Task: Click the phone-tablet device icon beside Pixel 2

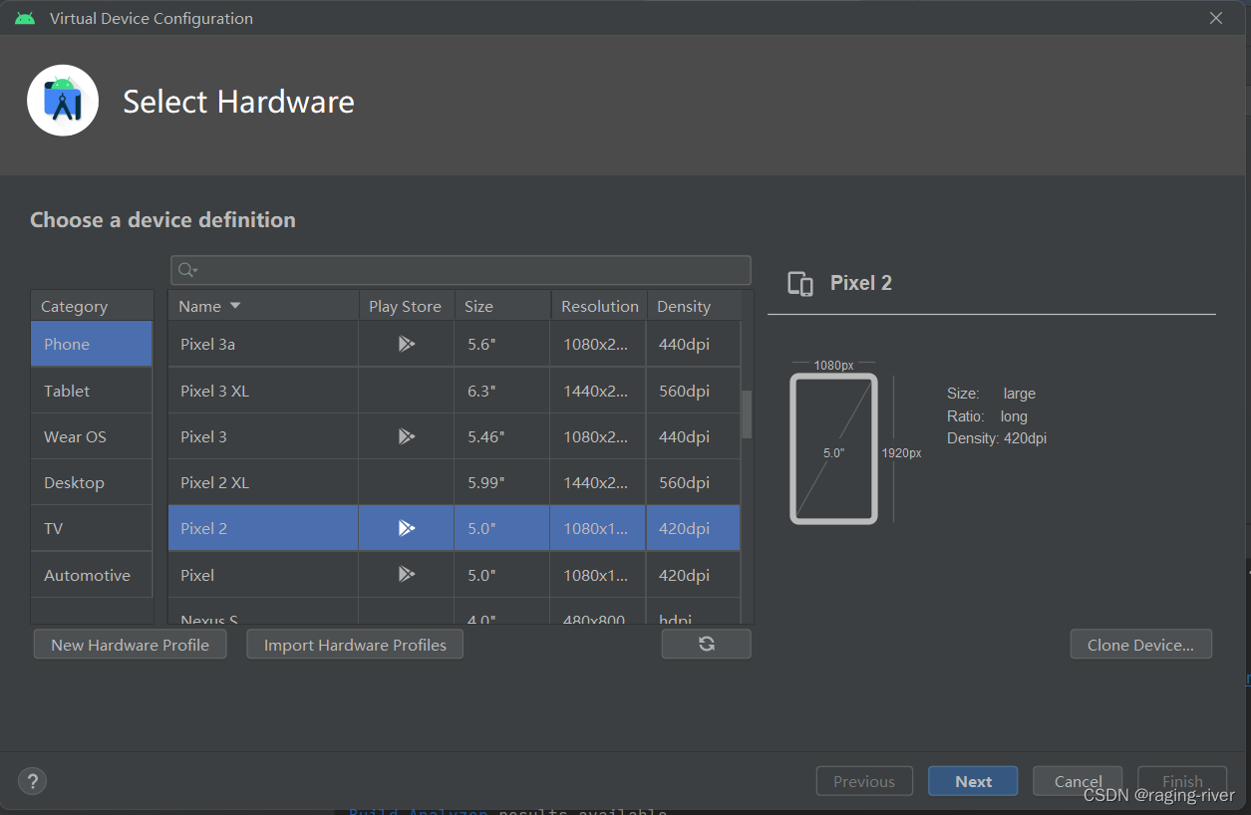Action: 800,284
